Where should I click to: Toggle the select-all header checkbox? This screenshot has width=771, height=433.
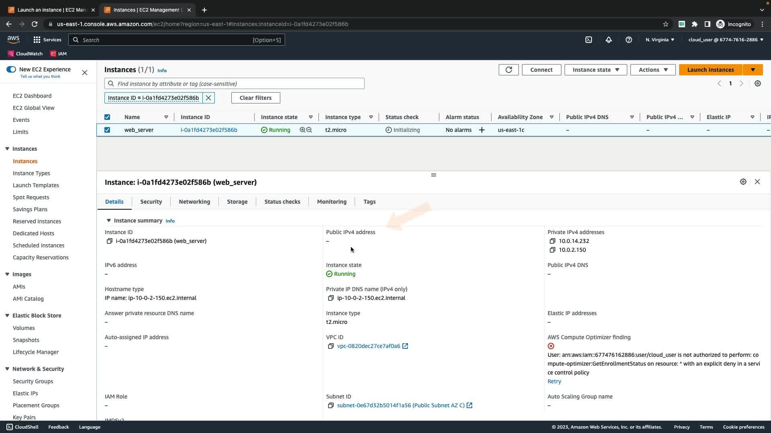(107, 117)
